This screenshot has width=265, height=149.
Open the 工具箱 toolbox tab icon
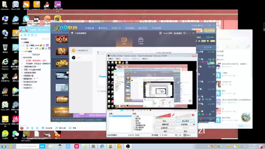pos(140,41)
